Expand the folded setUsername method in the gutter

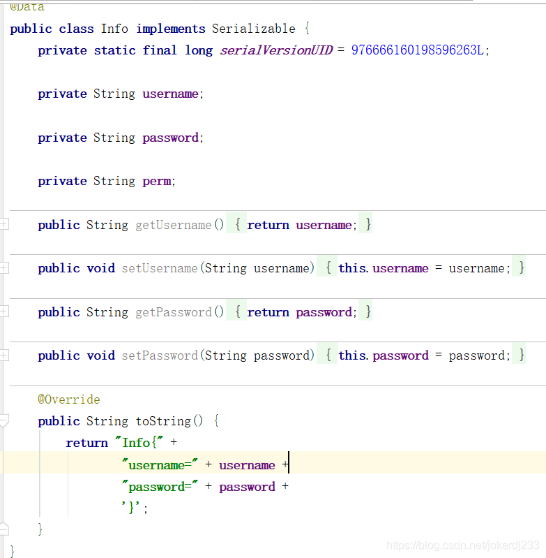(4, 267)
